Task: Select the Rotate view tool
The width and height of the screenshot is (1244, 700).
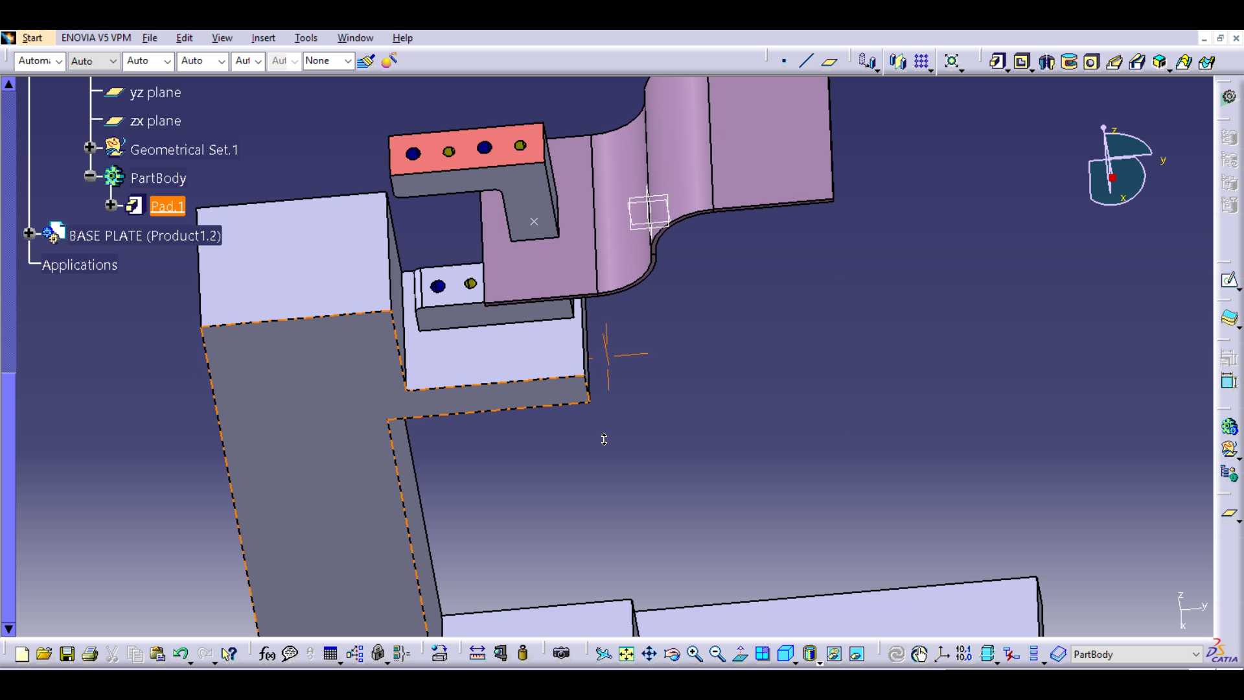Action: pyautogui.click(x=673, y=654)
